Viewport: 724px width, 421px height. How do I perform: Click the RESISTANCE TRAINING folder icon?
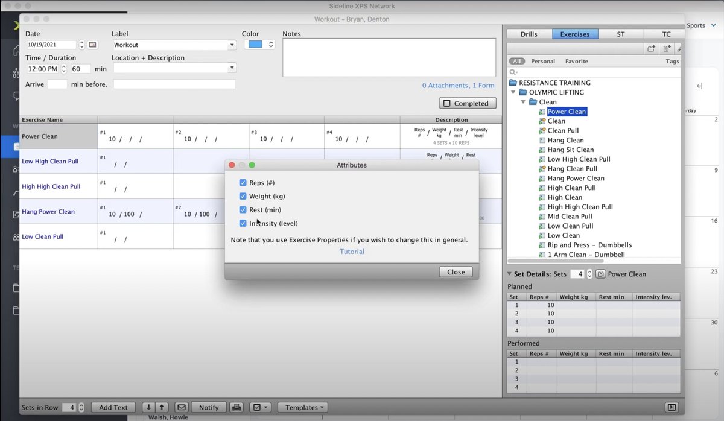513,83
